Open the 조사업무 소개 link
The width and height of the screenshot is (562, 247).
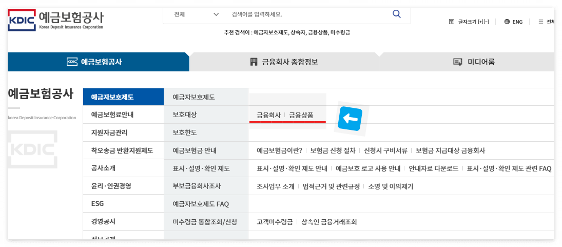pyautogui.click(x=276, y=186)
